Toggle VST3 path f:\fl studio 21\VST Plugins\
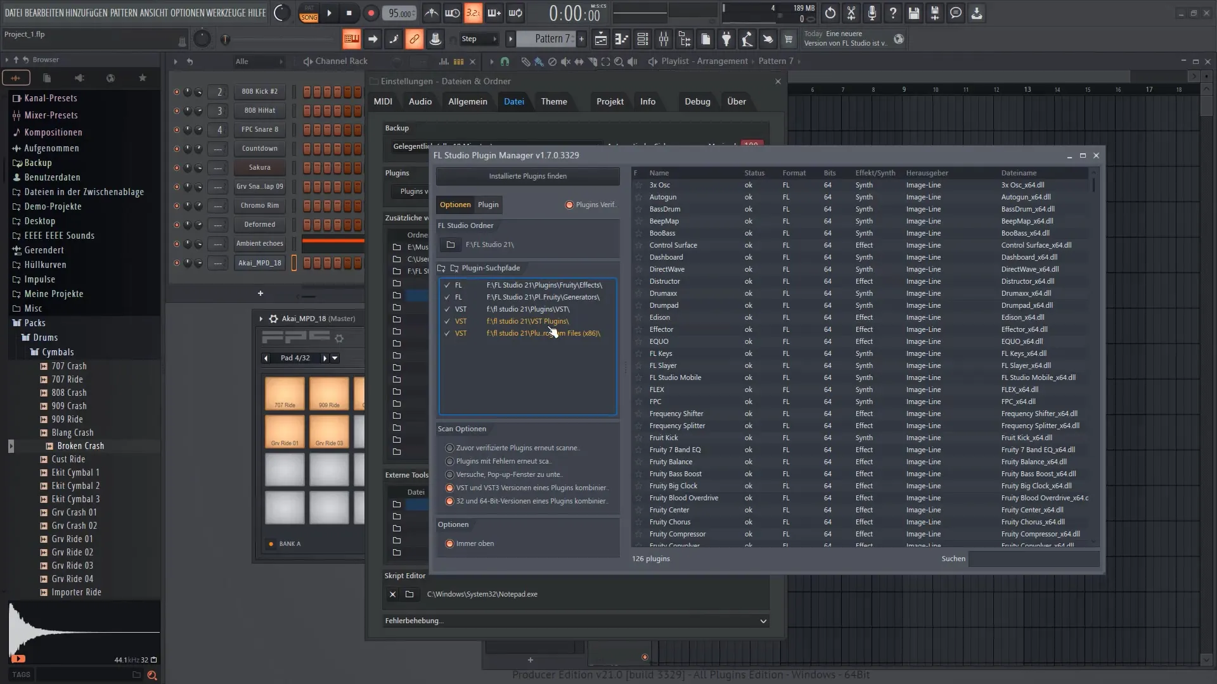This screenshot has width=1217, height=684. pyautogui.click(x=446, y=320)
